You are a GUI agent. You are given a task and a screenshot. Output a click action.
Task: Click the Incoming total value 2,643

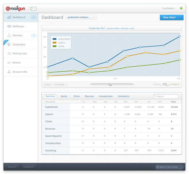(x=174, y=150)
